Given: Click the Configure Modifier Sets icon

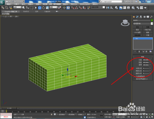Looking at the screenshot, I should 151,51.
